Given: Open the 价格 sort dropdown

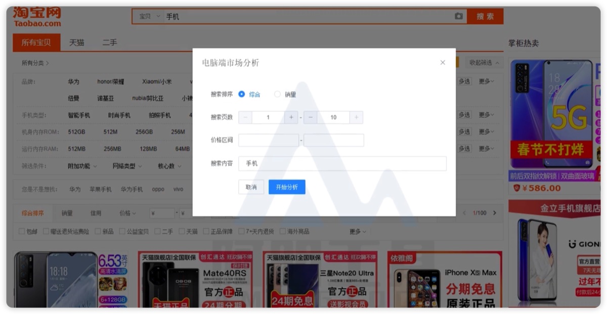Looking at the screenshot, I should pos(127,213).
